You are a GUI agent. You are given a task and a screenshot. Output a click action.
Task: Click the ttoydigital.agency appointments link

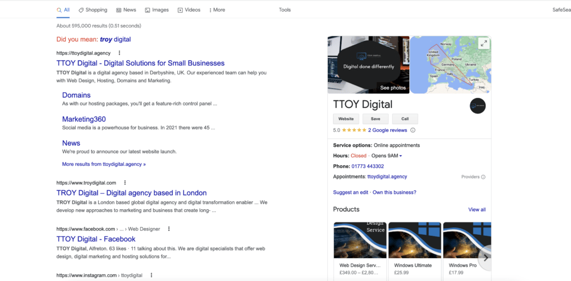pos(387,177)
